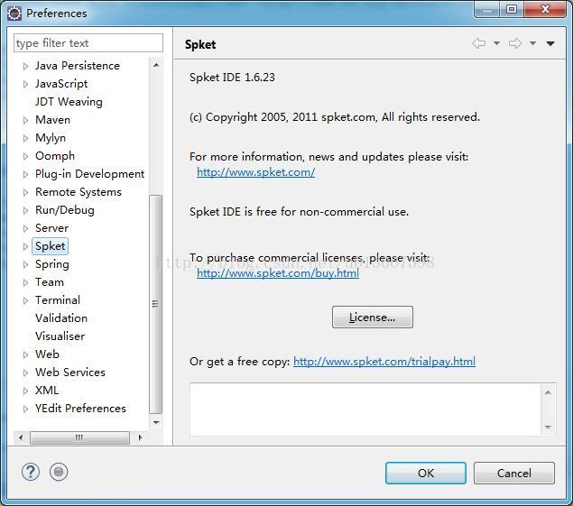Click the help question mark icon
Image resolution: width=573 pixels, height=506 pixels.
tap(31, 472)
